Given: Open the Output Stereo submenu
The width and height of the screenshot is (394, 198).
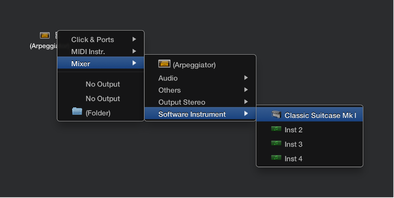Looking at the screenshot, I should [x=200, y=102].
